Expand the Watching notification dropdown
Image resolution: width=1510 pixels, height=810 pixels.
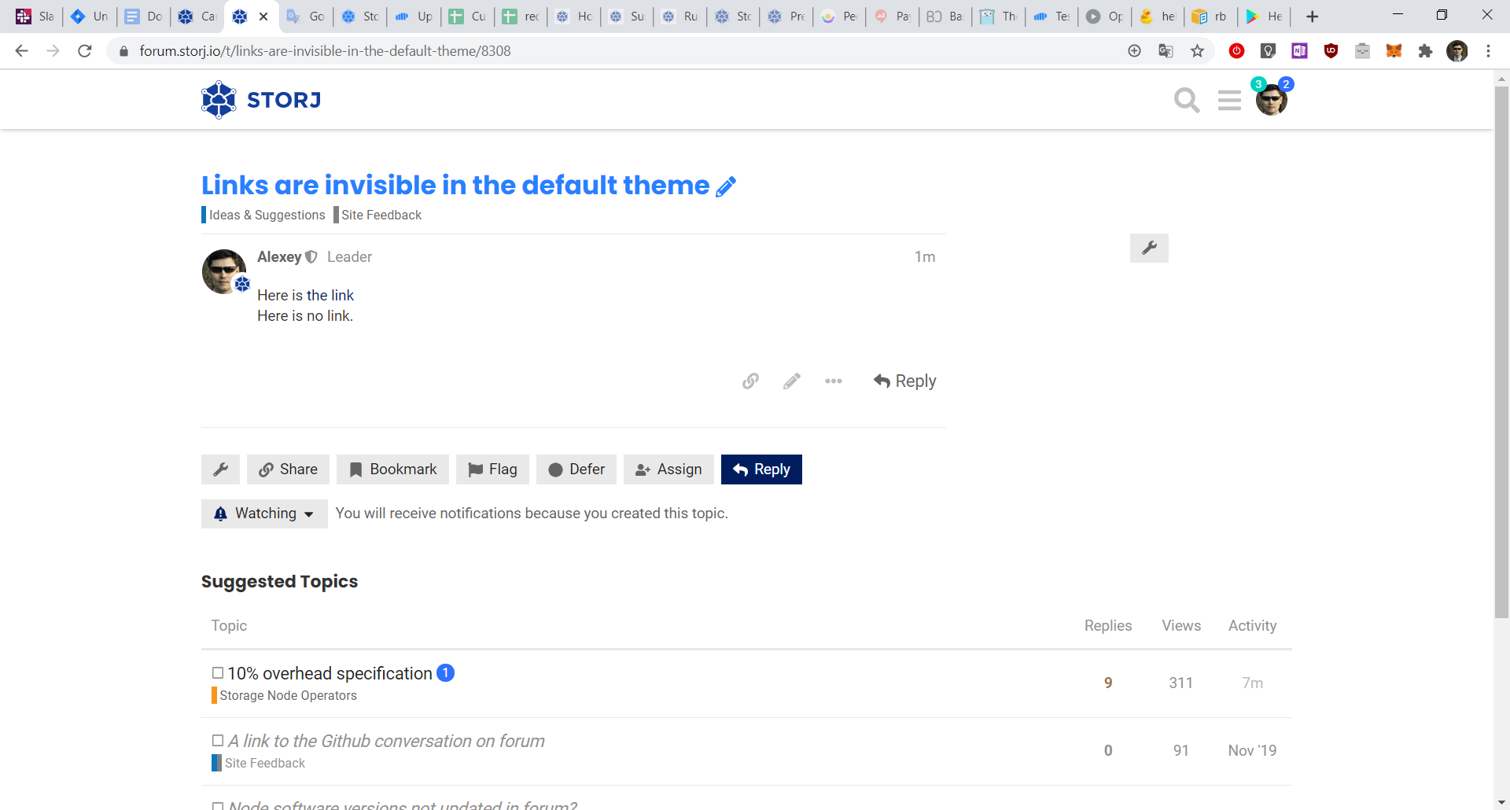click(264, 514)
